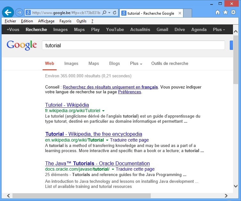The height and width of the screenshot is (201, 241).
Task: Open the Préférences link
Action: click(x=130, y=92)
